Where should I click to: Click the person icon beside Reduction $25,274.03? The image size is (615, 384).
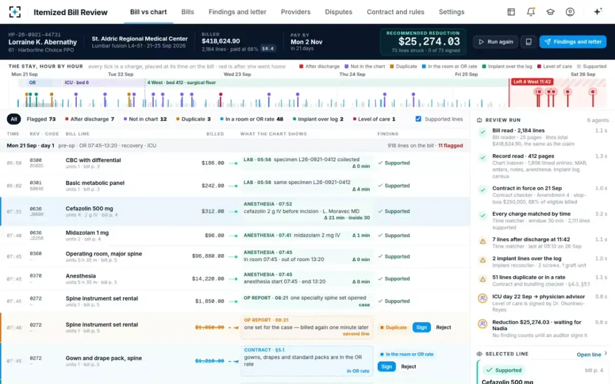point(482,324)
